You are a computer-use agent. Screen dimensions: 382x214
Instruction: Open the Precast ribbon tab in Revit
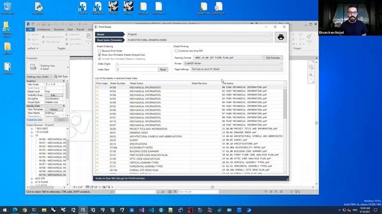click(80, 29)
